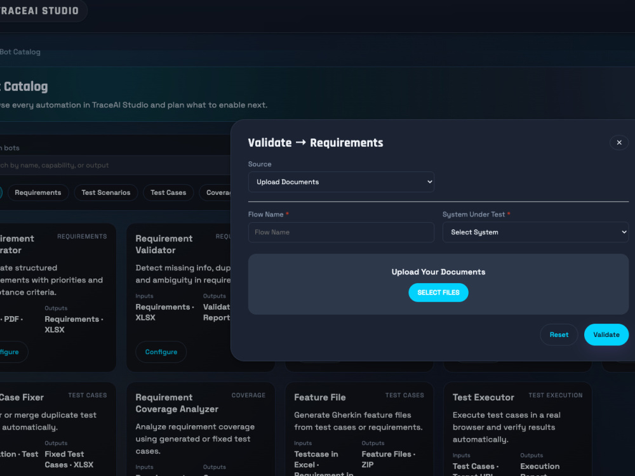Click the Fixed Test Cases · XLSX output
This screenshot has width=635, height=476.
[69, 459]
